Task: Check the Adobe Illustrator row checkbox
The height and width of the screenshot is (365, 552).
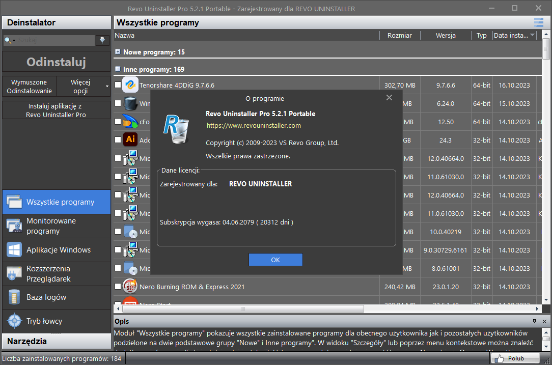Action: point(118,139)
